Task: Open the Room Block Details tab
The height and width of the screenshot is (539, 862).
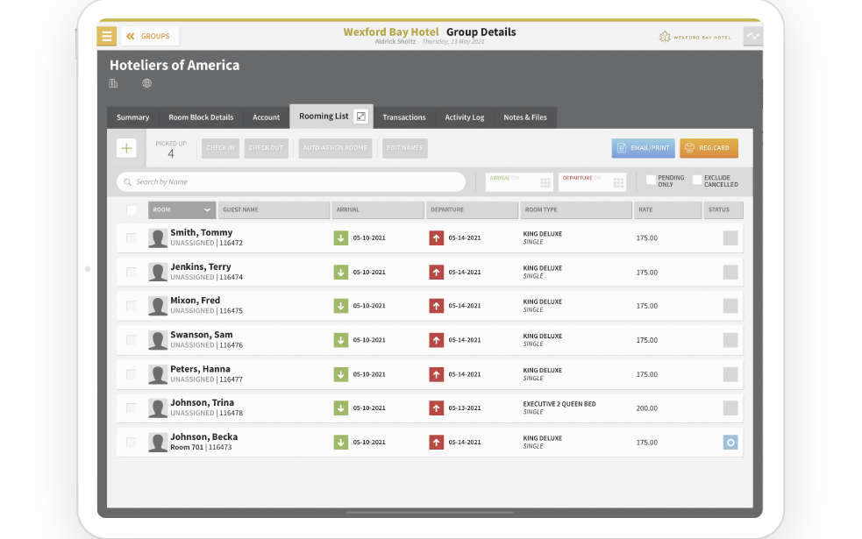Action: click(201, 117)
